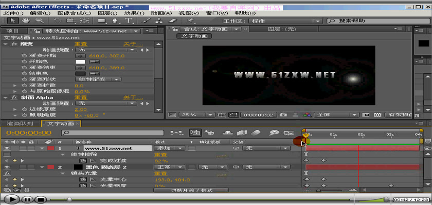Screen dimensions: 432x205
Task: Toggle fx switch for 镜头光晕 effect
Action: click(x=7, y=173)
